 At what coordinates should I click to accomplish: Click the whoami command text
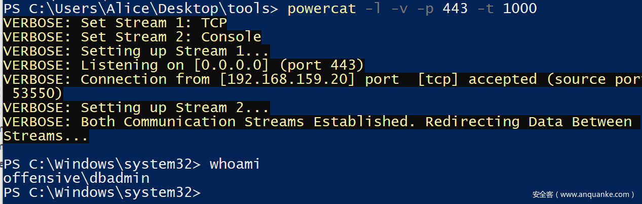(x=235, y=164)
